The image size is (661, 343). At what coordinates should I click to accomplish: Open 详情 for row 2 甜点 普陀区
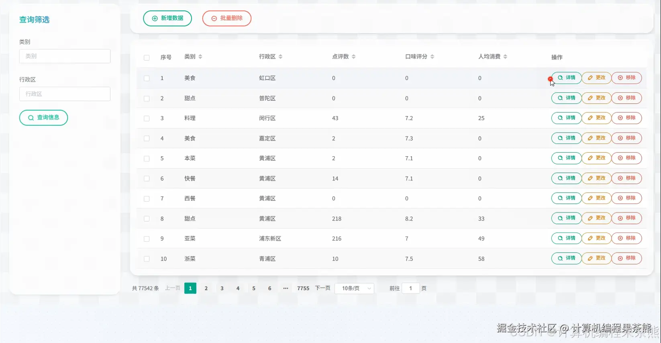566,98
